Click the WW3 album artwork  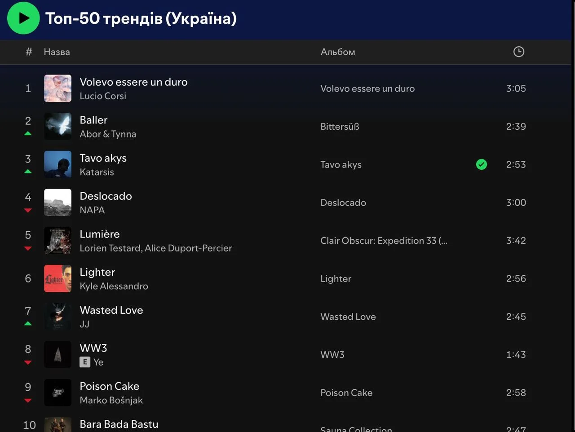pos(57,354)
